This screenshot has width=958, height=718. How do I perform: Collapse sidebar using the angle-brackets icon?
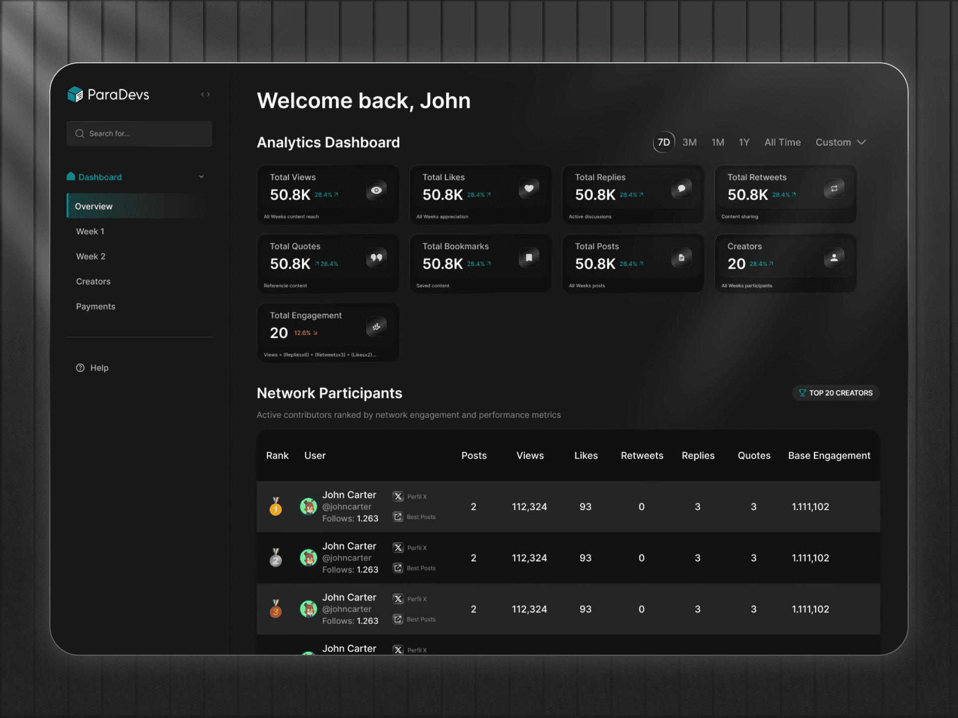tap(205, 94)
